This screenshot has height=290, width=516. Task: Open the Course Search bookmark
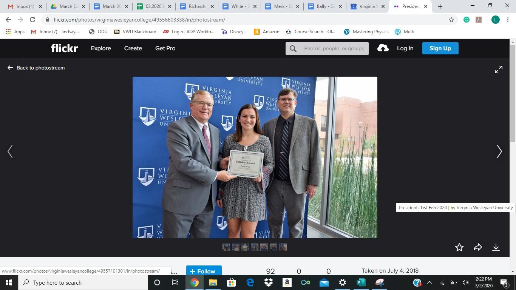pos(311,32)
